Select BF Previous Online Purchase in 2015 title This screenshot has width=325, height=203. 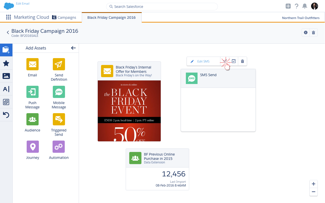coord(159,156)
